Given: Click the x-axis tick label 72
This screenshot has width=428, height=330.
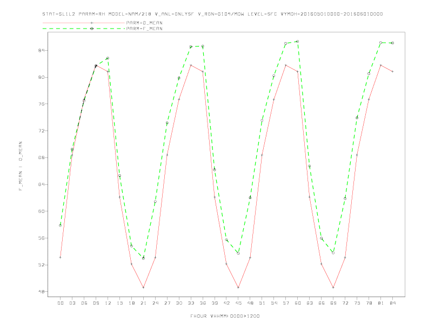Looking at the screenshot, I should [345, 303].
